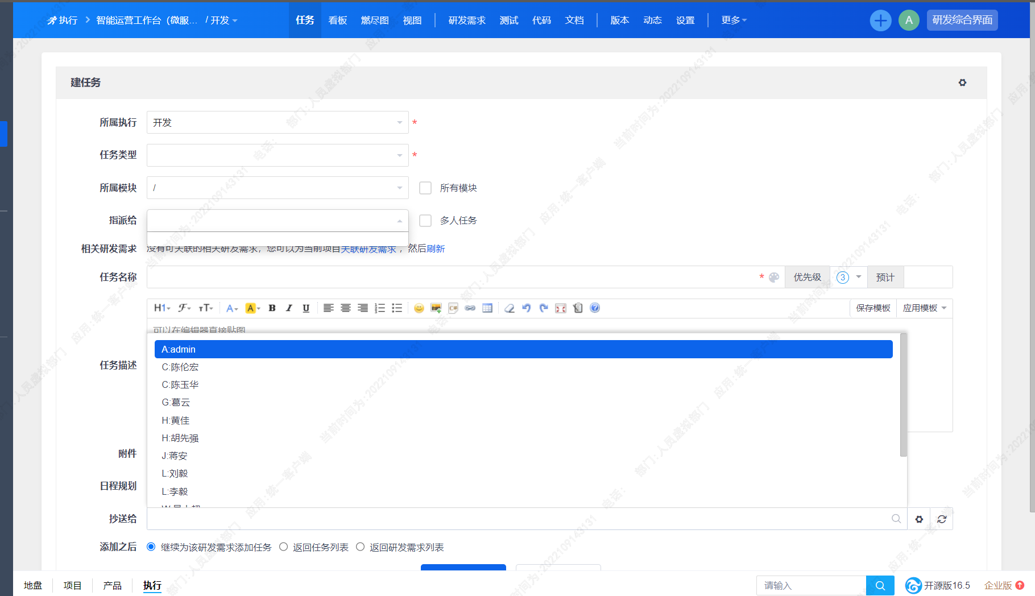Screen dimensions: 1035x596
Task: Select 返回任务列表 radio option
Action: [x=283, y=547]
